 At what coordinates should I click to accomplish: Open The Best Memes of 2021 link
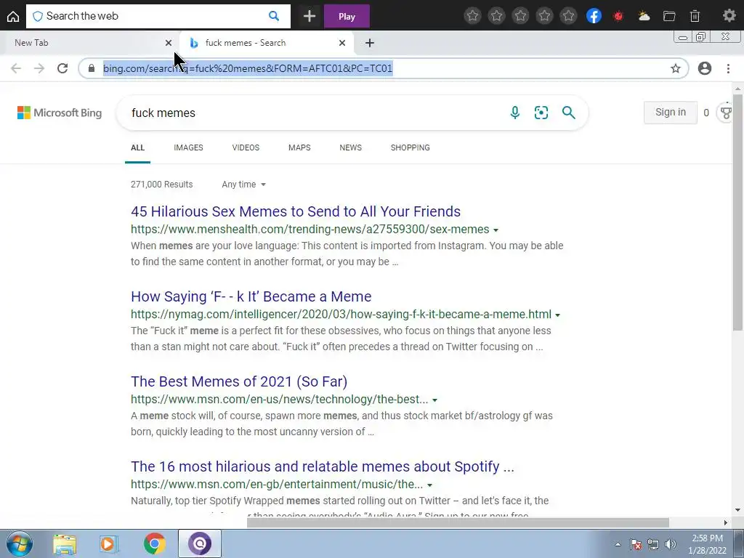[x=239, y=381]
